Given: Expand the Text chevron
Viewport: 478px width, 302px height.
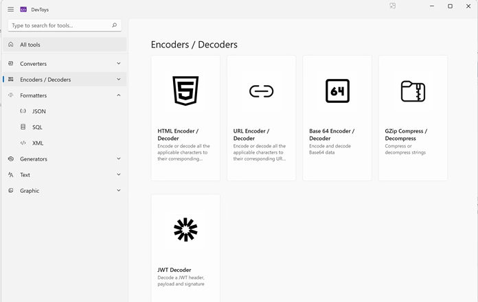Looking at the screenshot, I should [119, 174].
